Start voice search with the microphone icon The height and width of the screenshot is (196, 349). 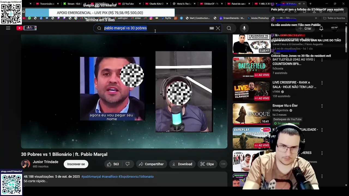click(244, 28)
